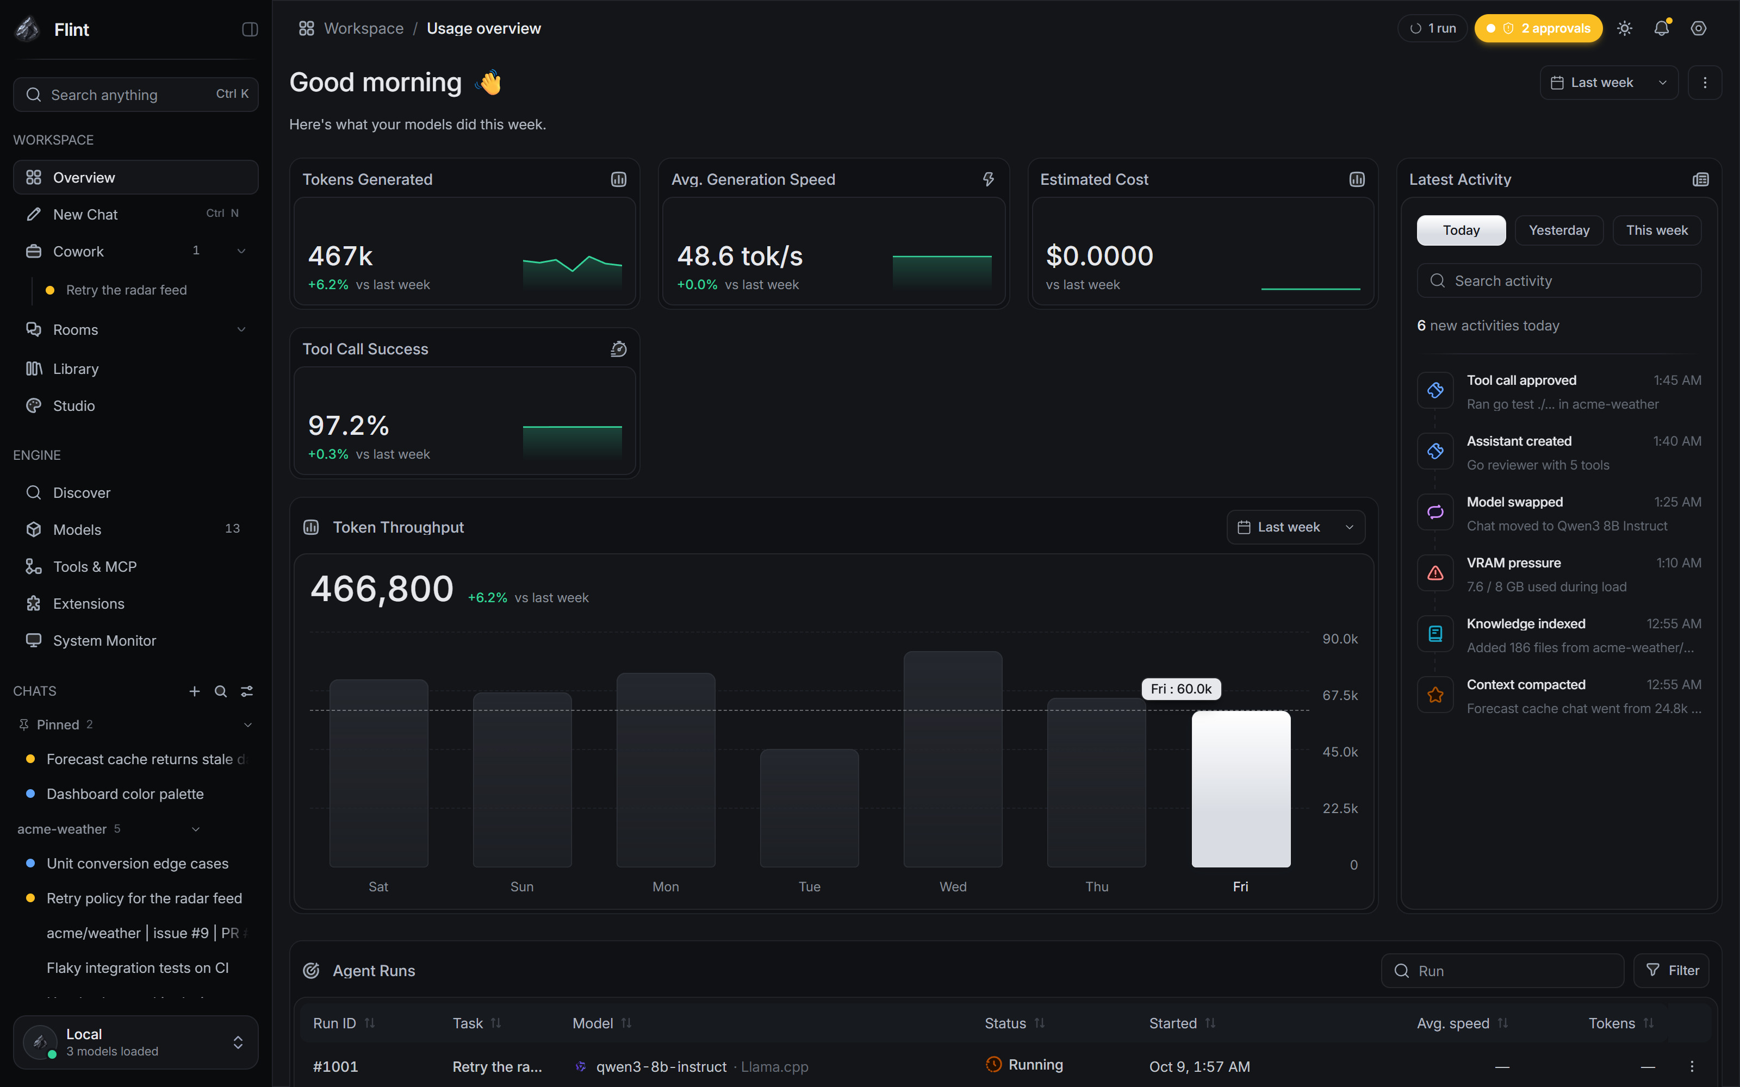Open System Monitor in the sidebar
This screenshot has width=1740, height=1087.
click(136, 641)
